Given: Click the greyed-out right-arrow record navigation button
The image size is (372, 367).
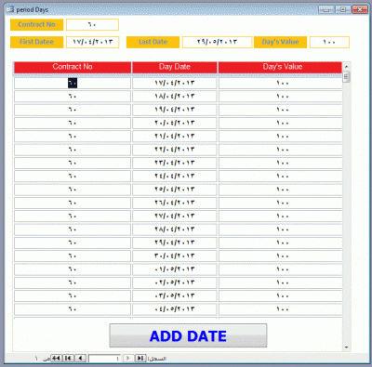Looking at the screenshot, I should 128,358.
